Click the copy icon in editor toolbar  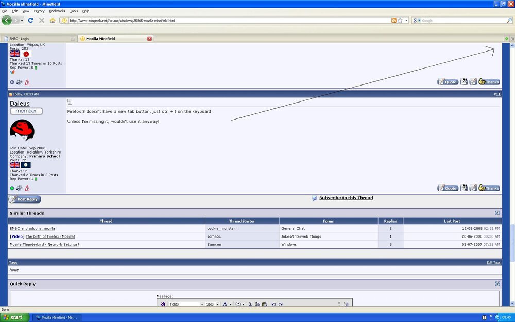pos(257,304)
